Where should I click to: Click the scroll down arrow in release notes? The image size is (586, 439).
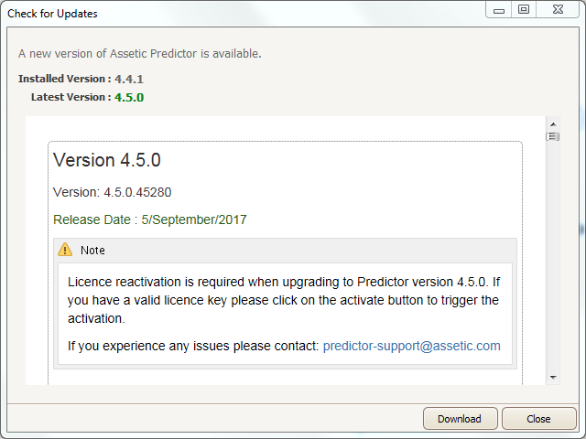553,378
